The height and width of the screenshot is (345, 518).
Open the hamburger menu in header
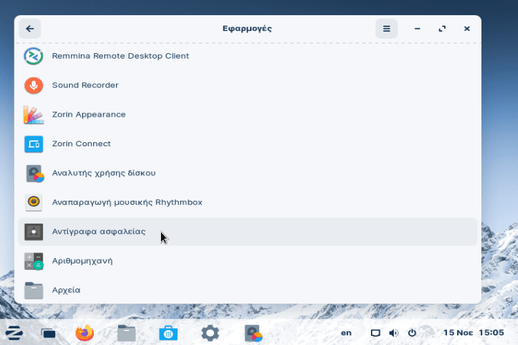pyautogui.click(x=387, y=29)
